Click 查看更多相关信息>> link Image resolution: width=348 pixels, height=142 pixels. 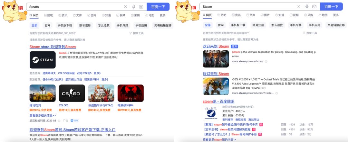coord(43,115)
